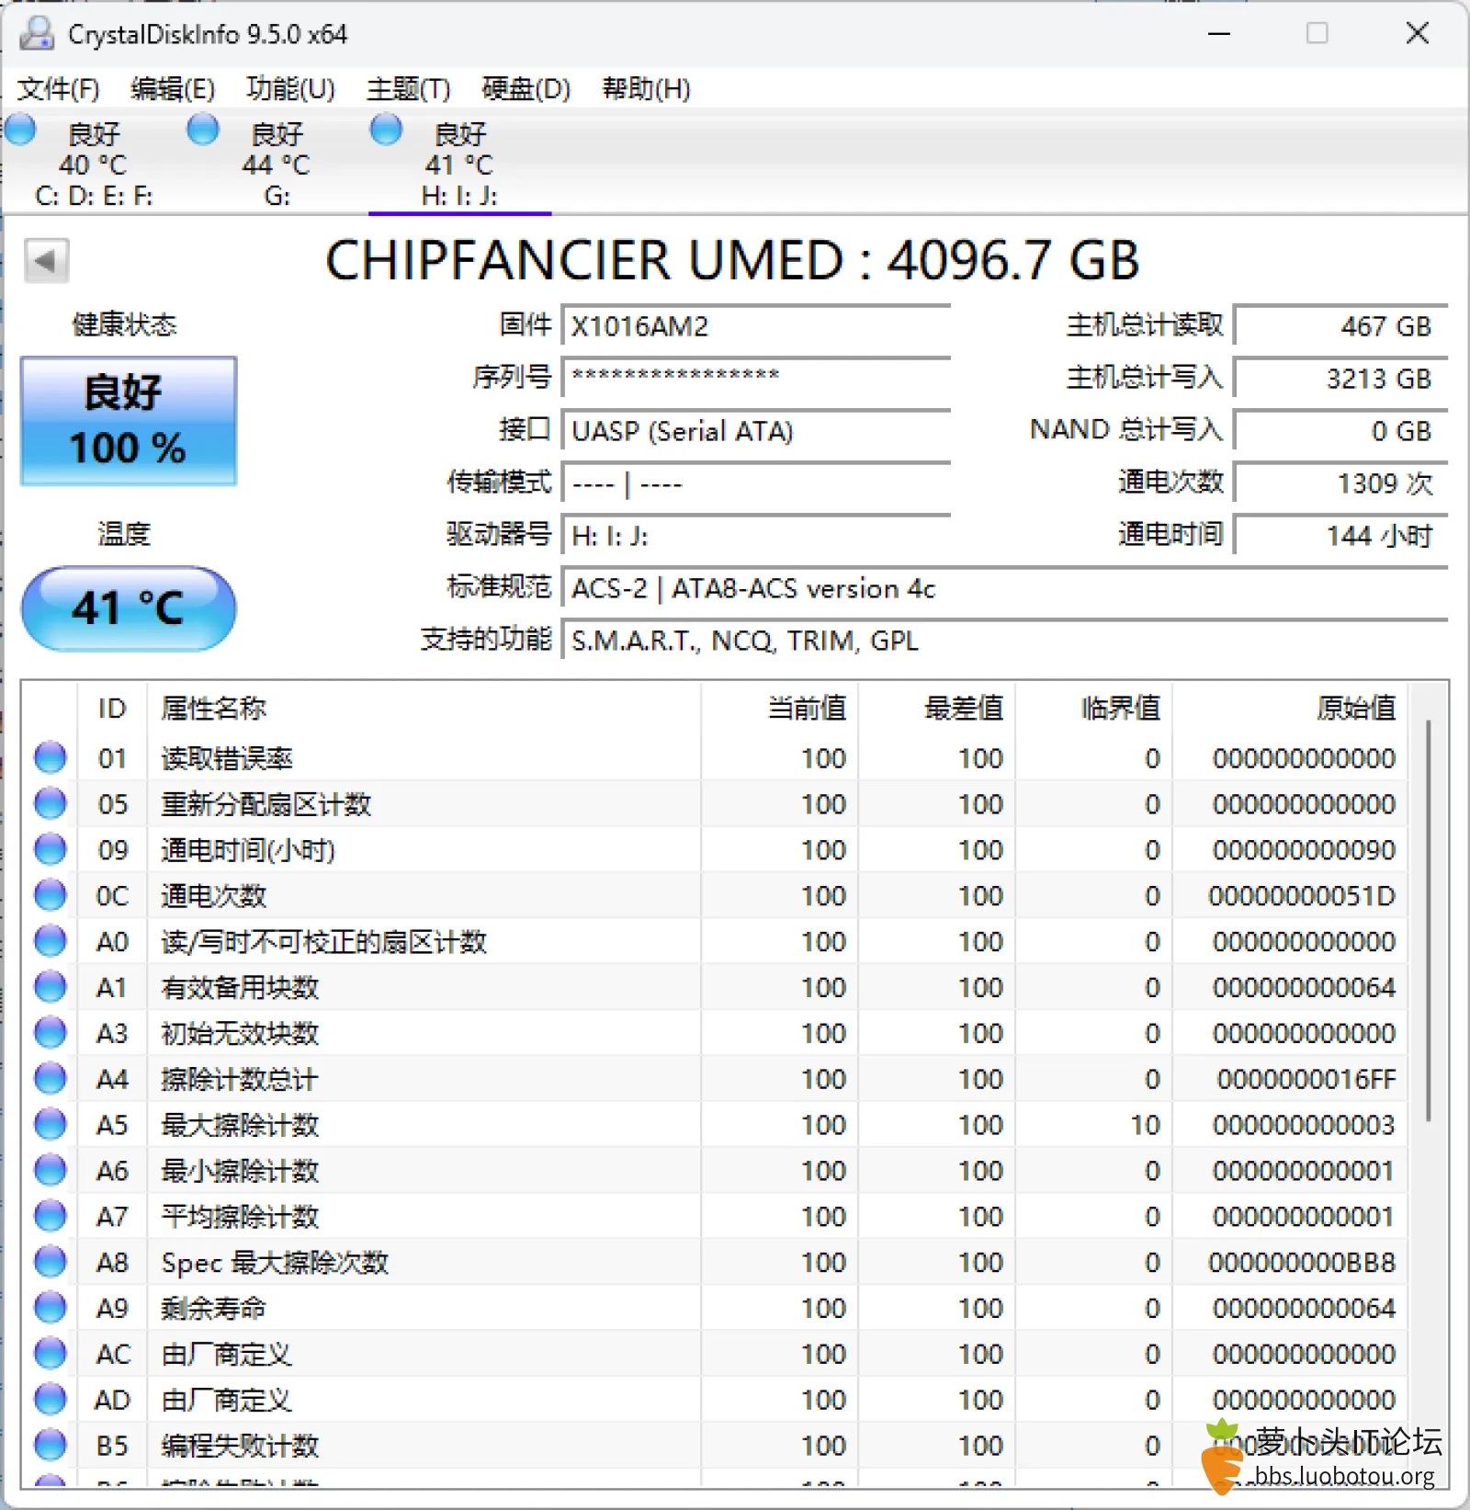Screen dimensions: 1470x1510
Task: Click the 当前值 column header
Action: click(x=780, y=709)
